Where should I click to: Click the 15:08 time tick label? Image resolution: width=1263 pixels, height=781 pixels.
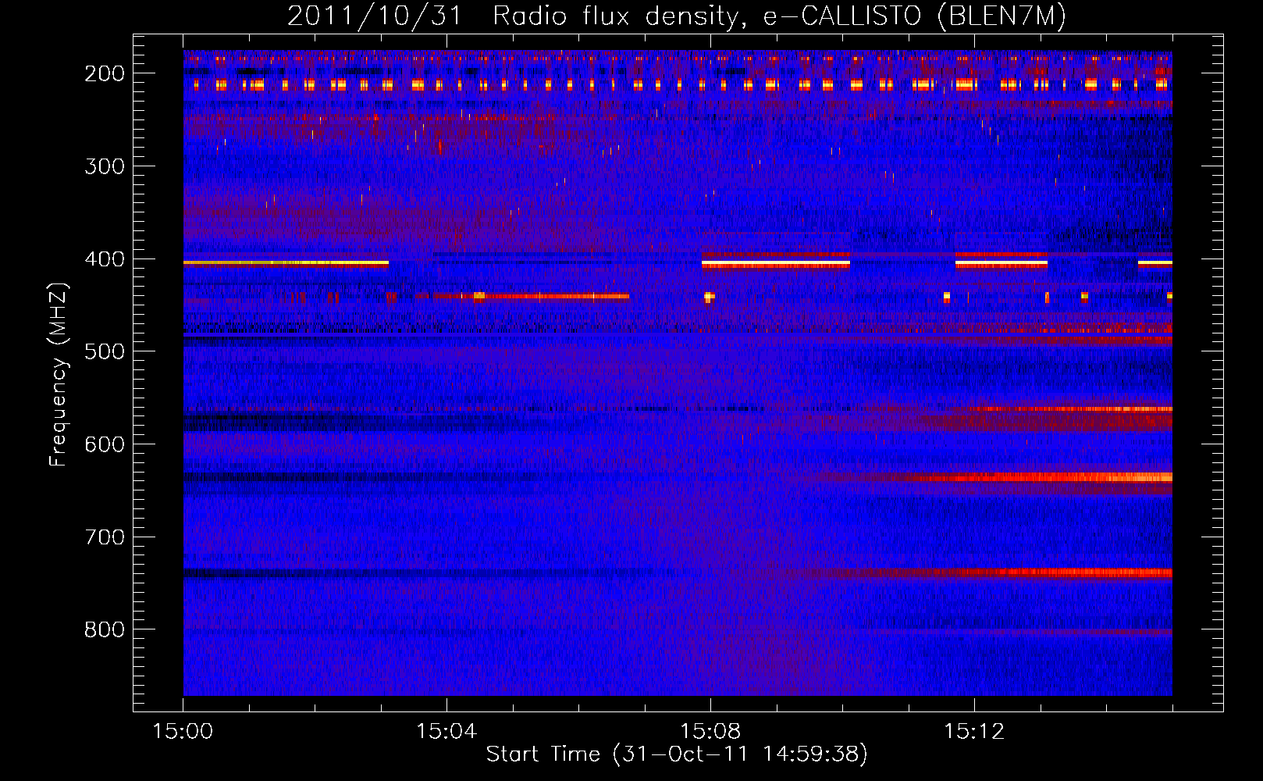click(710, 732)
